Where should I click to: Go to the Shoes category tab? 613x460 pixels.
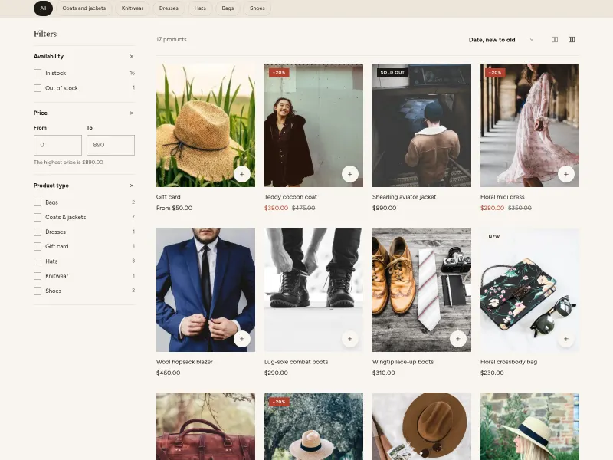click(x=257, y=8)
